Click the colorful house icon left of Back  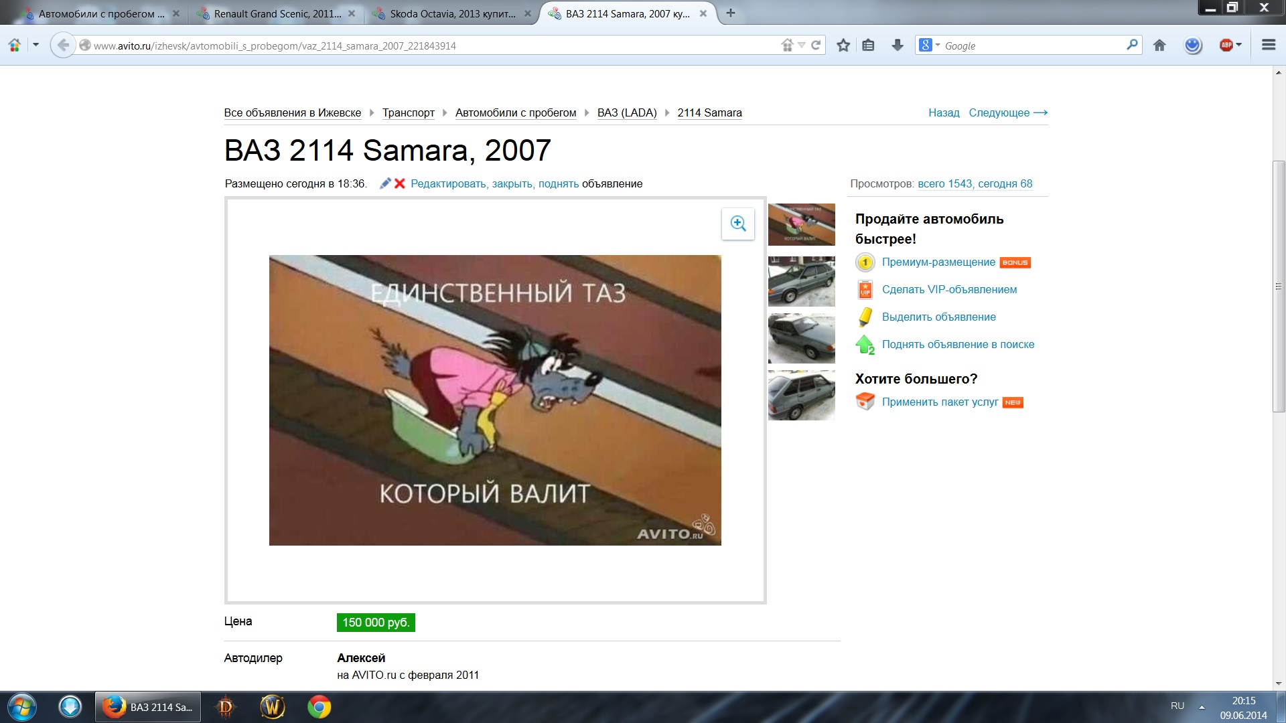[x=15, y=46]
